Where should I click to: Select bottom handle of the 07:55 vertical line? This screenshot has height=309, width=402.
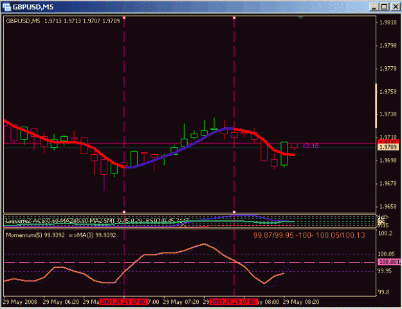click(234, 212)
